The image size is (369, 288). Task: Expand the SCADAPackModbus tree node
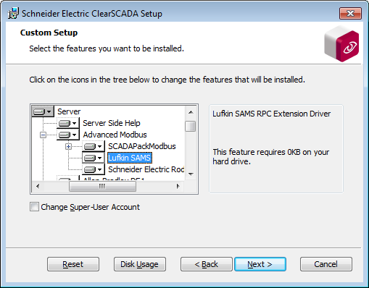(x=68, y=146)
